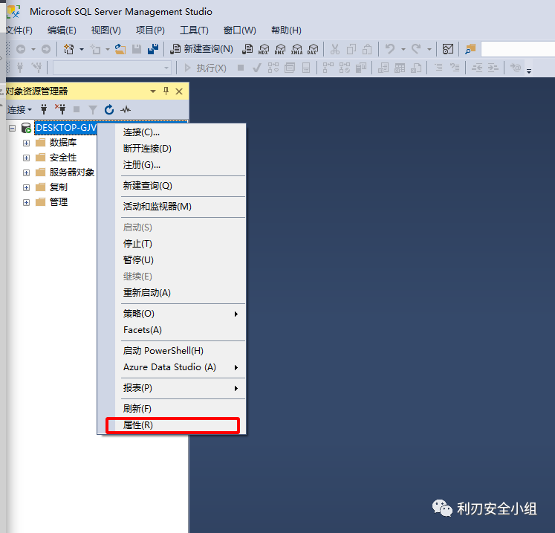The height and width of the screenshot is (533, 555).
Task: Click the activity monitor icon in Object Explorer
Action: click(x=126, y=109)
